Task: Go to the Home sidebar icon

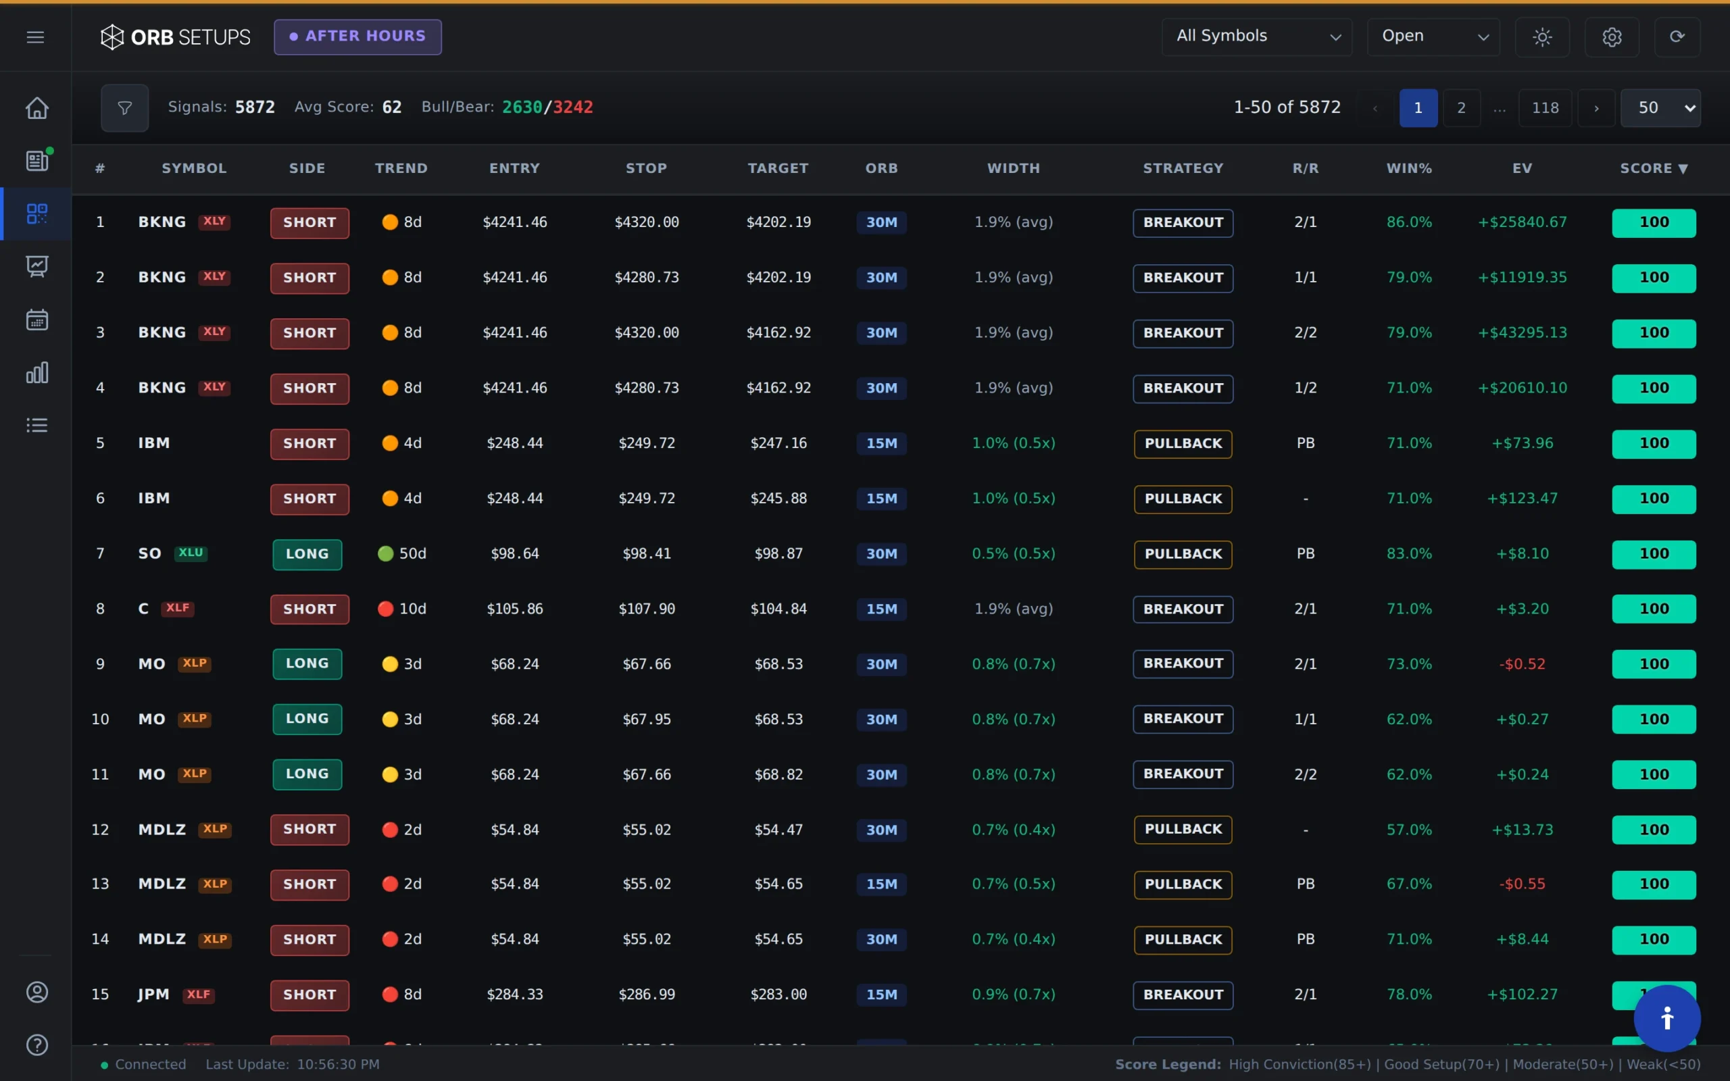Action: point(37,108)
